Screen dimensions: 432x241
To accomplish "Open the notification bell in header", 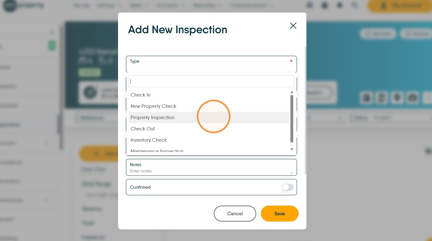I will coord(324,5).
